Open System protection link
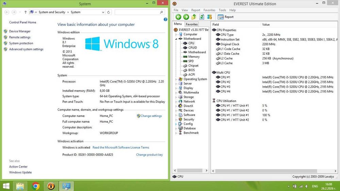 click(x=21, y=43)
